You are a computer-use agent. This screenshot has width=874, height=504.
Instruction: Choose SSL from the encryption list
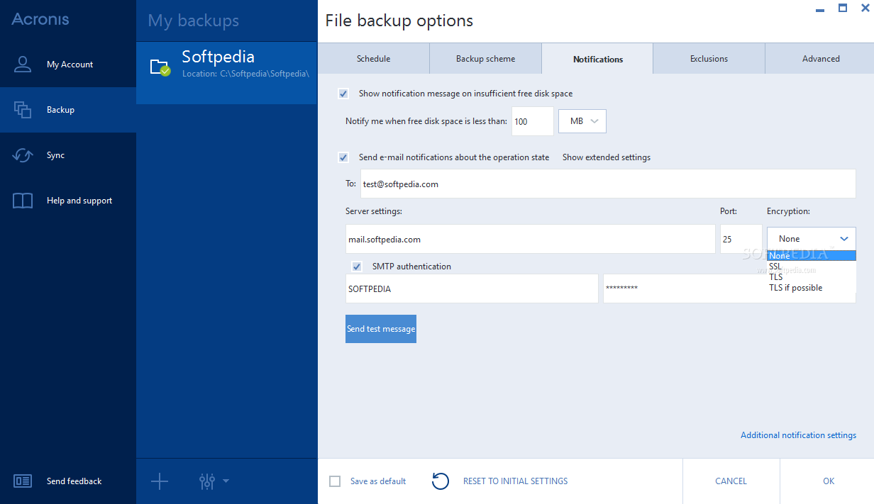(x=775, y=267)
